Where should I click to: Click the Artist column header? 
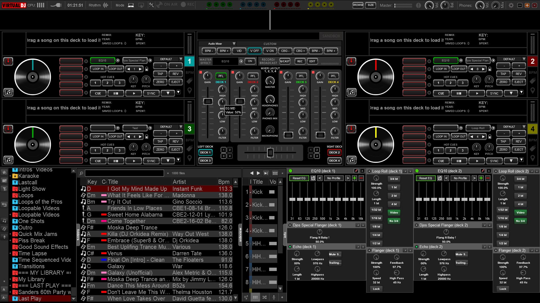coord(179,182)
